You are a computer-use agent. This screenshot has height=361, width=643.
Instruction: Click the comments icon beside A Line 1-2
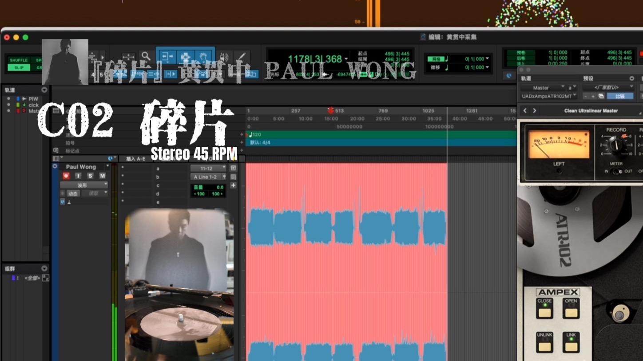[x=233, y=177]
